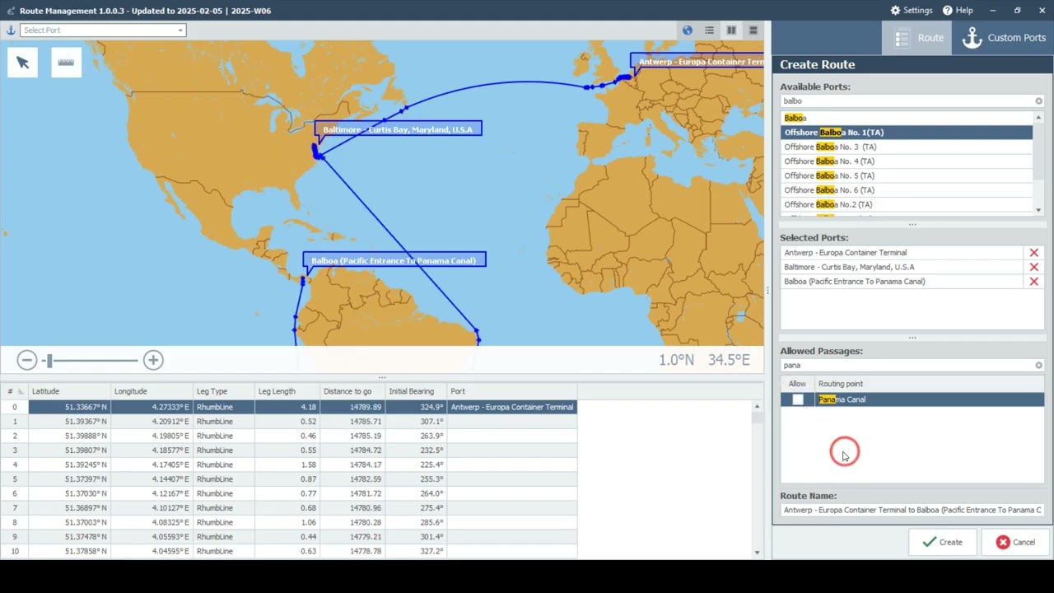This screenshot has width=1054, height=593.
Task: Activate the ruler measurement tool
Action: coord(66,63)
